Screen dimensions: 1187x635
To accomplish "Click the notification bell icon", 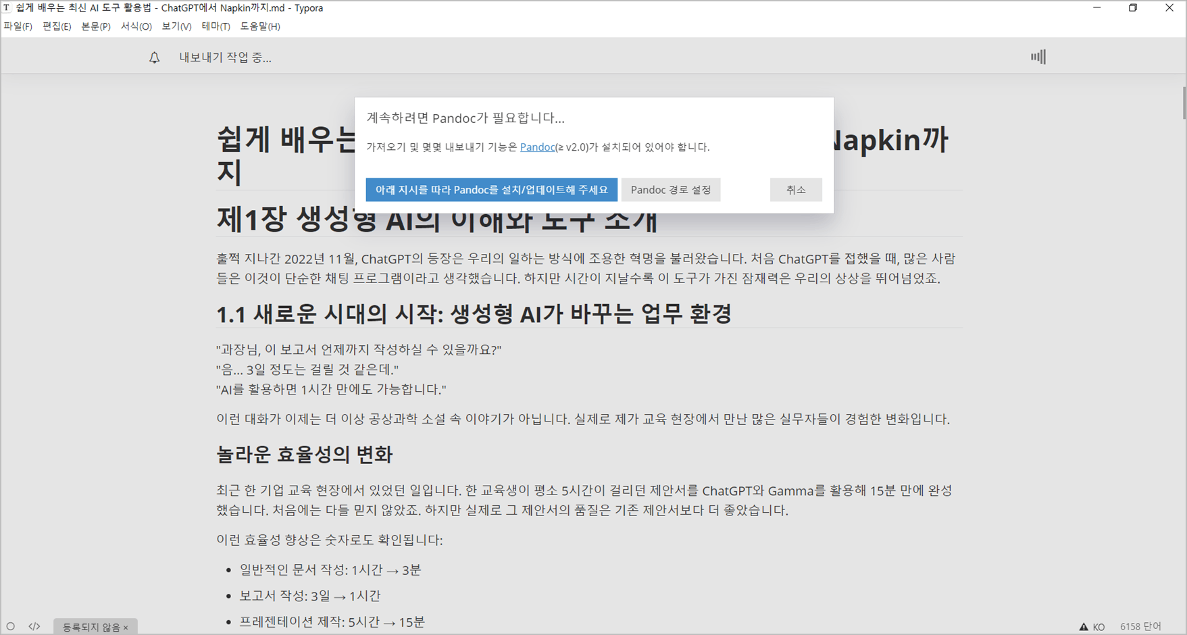I will (154, 57).
